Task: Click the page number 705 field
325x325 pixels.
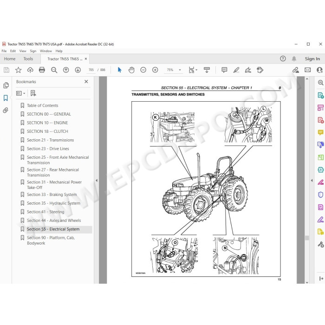Action: tap(91, 70)
